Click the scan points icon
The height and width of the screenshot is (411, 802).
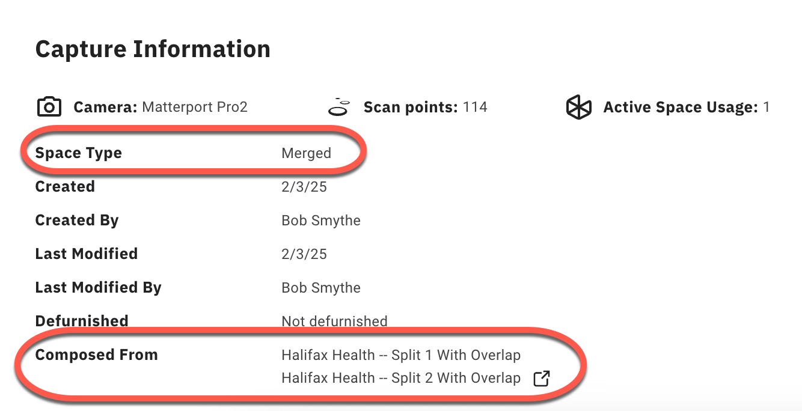pyautogui.click(x=340, y=107)
